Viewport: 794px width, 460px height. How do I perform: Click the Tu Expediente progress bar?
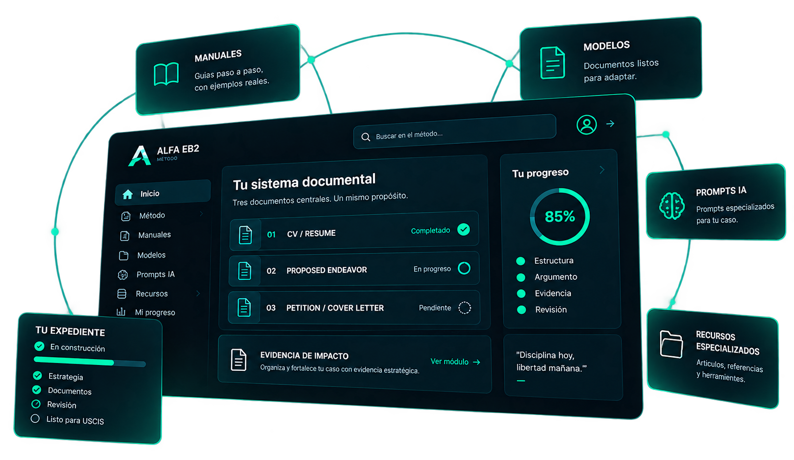pyautogui.click(x=90, y=362)
